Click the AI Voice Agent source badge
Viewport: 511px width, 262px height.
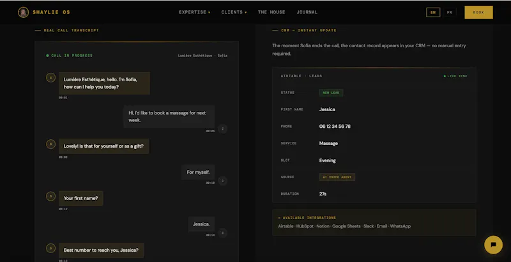click(337, 177)
